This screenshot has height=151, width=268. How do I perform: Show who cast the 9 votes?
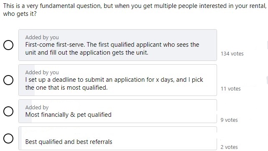229,120
